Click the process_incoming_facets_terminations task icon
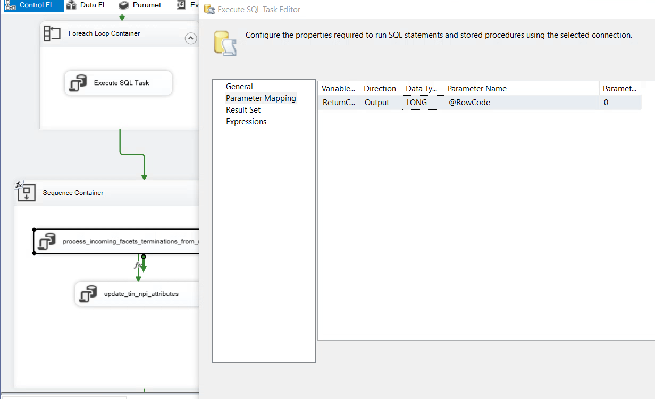Image resolution: width=655 pixels, height=399 pixels. click(x=47, y=241)
